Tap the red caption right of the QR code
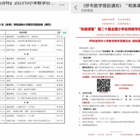 (x=124, y=87)
